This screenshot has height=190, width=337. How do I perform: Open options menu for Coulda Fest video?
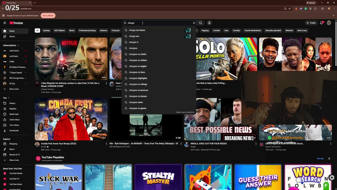tap(106, 144)
